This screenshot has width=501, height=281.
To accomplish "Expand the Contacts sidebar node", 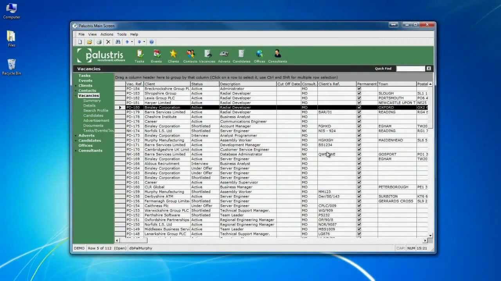I will click(76, 91).
